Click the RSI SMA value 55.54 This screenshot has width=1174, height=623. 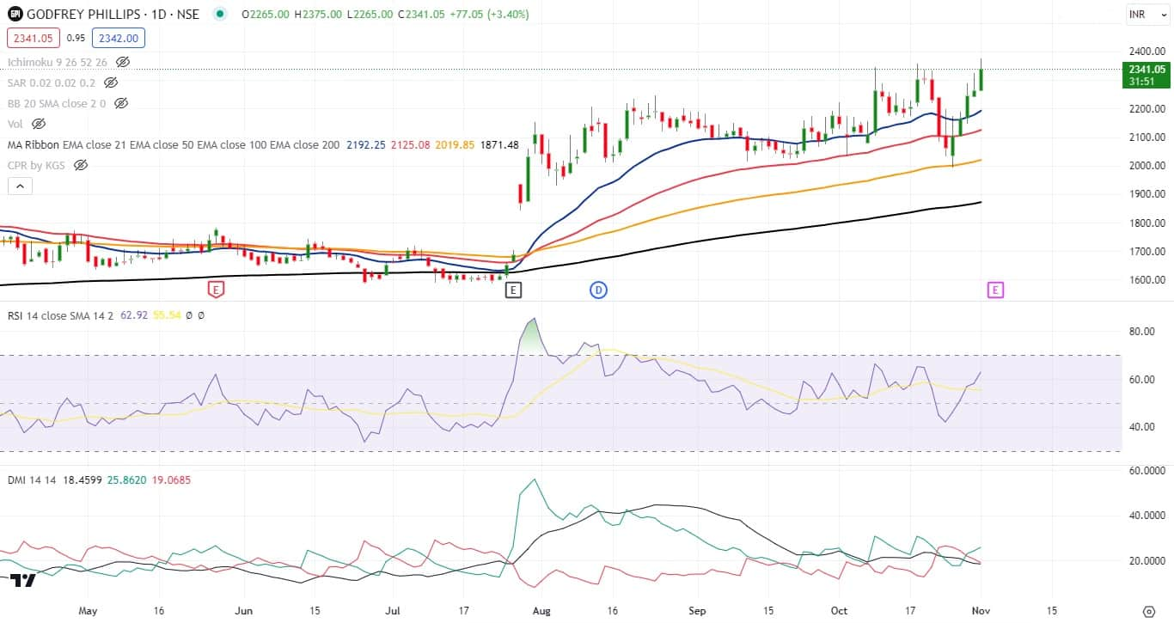point(165,315)
